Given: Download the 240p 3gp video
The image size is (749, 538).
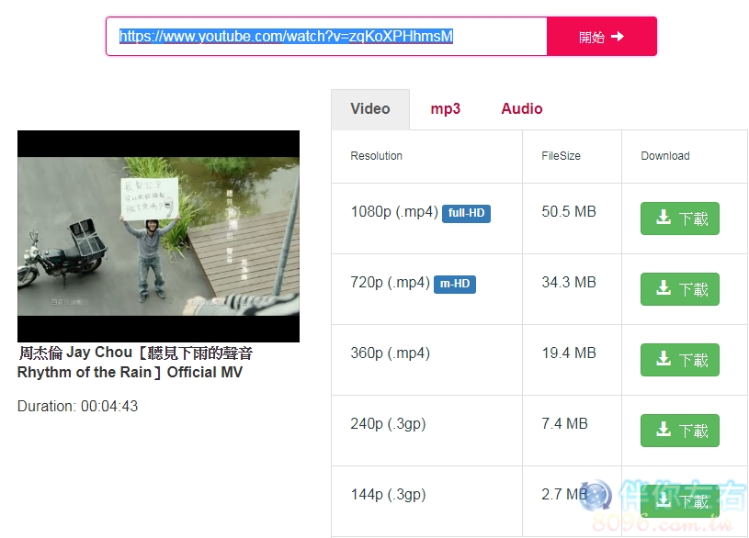Looking at the screenshot, I should (x=680, y=430).
